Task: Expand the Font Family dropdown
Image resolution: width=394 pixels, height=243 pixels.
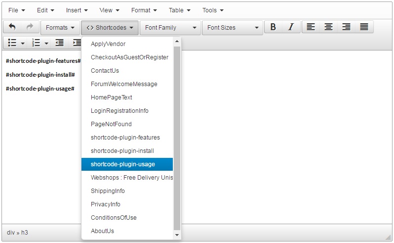Action: [170, 28]
